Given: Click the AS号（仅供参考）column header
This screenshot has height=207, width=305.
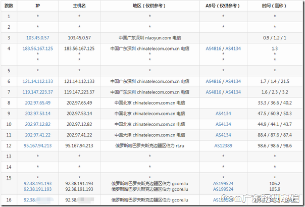Looking at the screenshot, I should [223, 6].
